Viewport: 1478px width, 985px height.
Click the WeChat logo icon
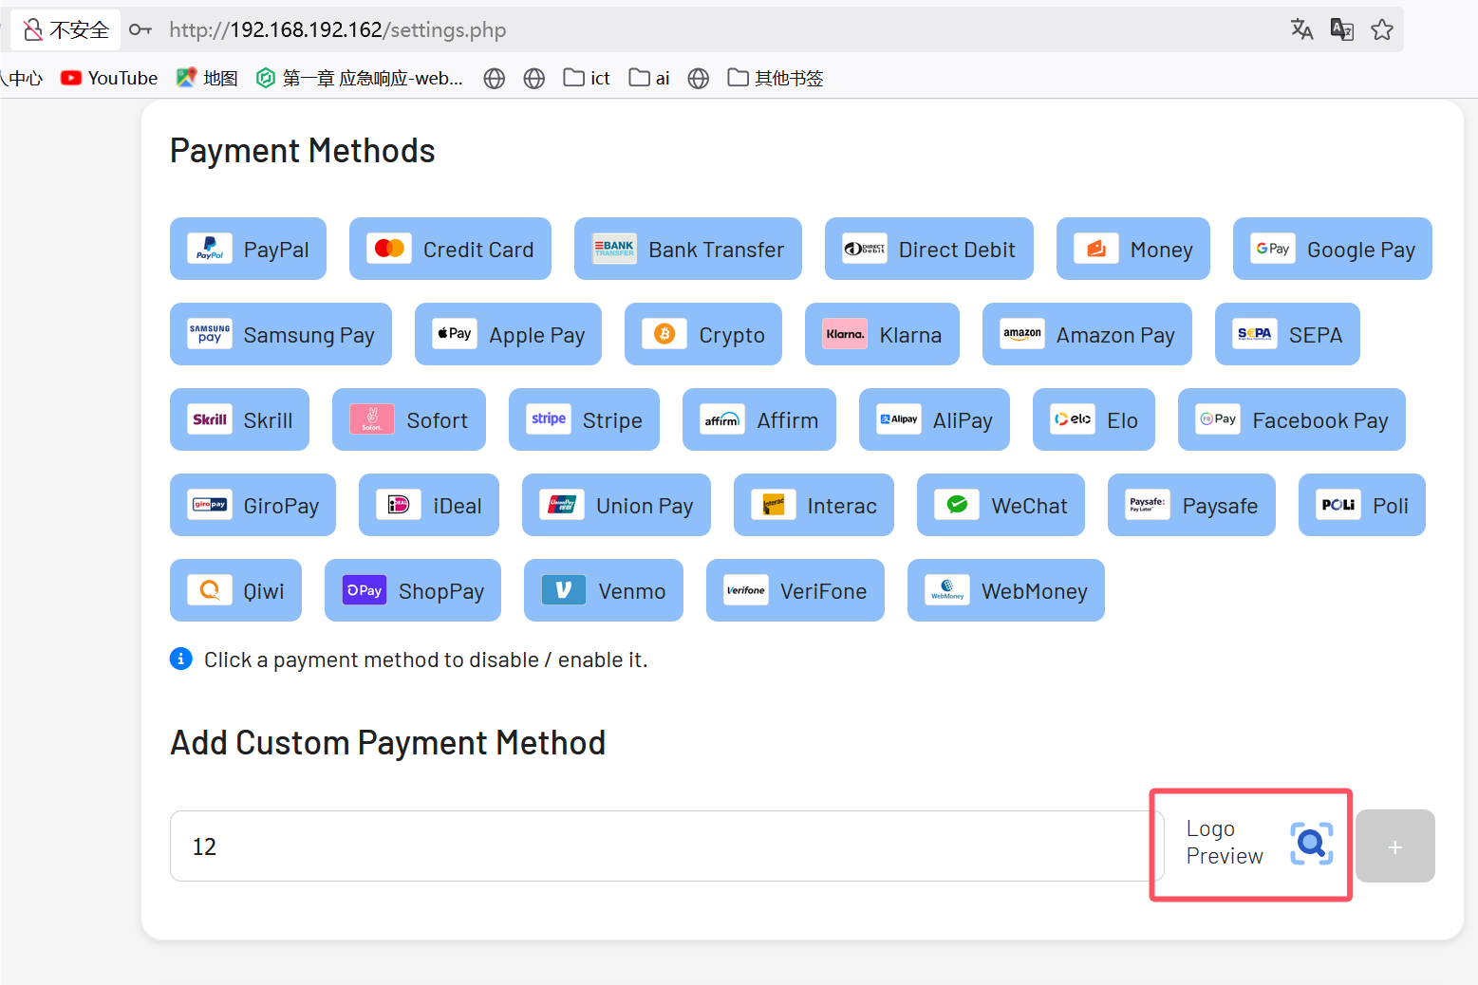tap(957, 505)
